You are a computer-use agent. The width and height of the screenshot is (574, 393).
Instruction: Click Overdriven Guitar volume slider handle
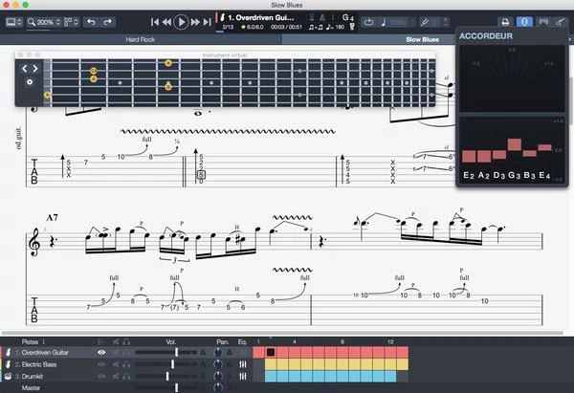click(176, 353)
